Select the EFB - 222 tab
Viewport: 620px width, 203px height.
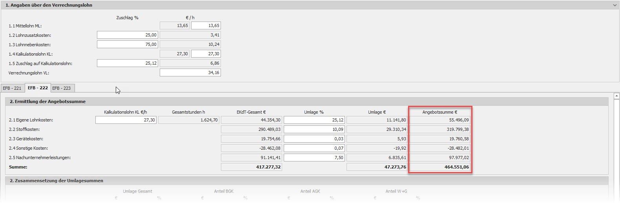pyautogui.click(x=38, y=88)
